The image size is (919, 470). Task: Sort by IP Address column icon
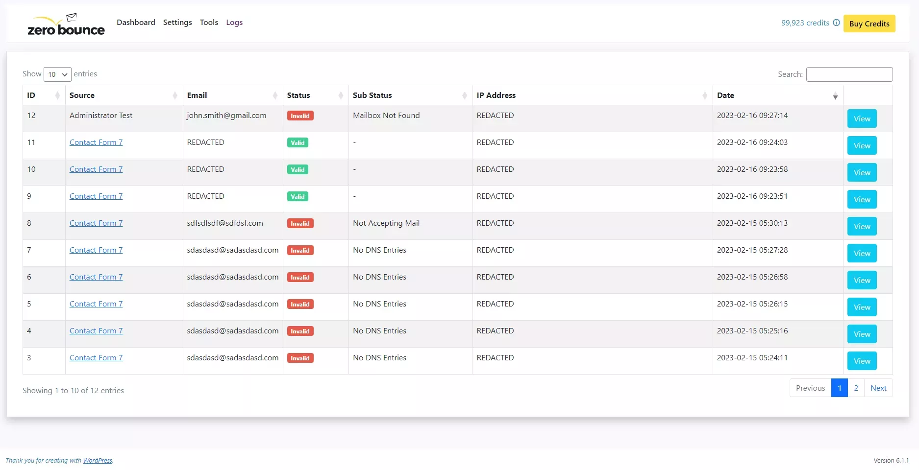705,95
